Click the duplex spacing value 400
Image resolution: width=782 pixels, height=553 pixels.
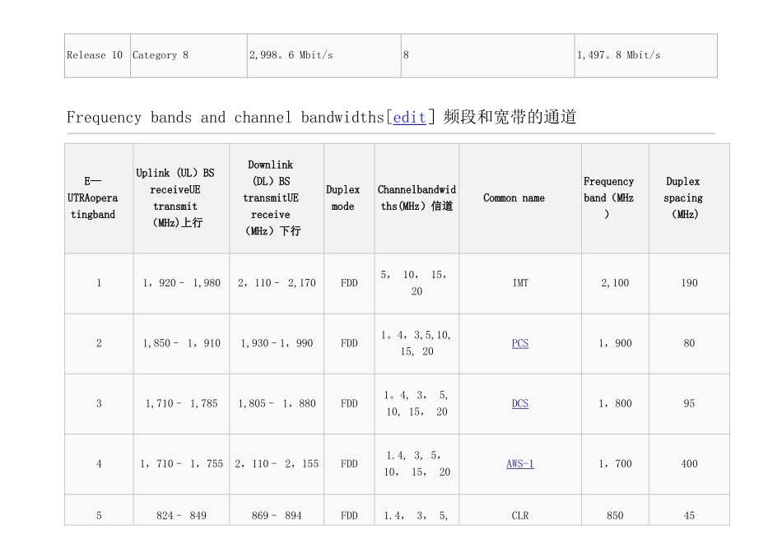[689, 463]
